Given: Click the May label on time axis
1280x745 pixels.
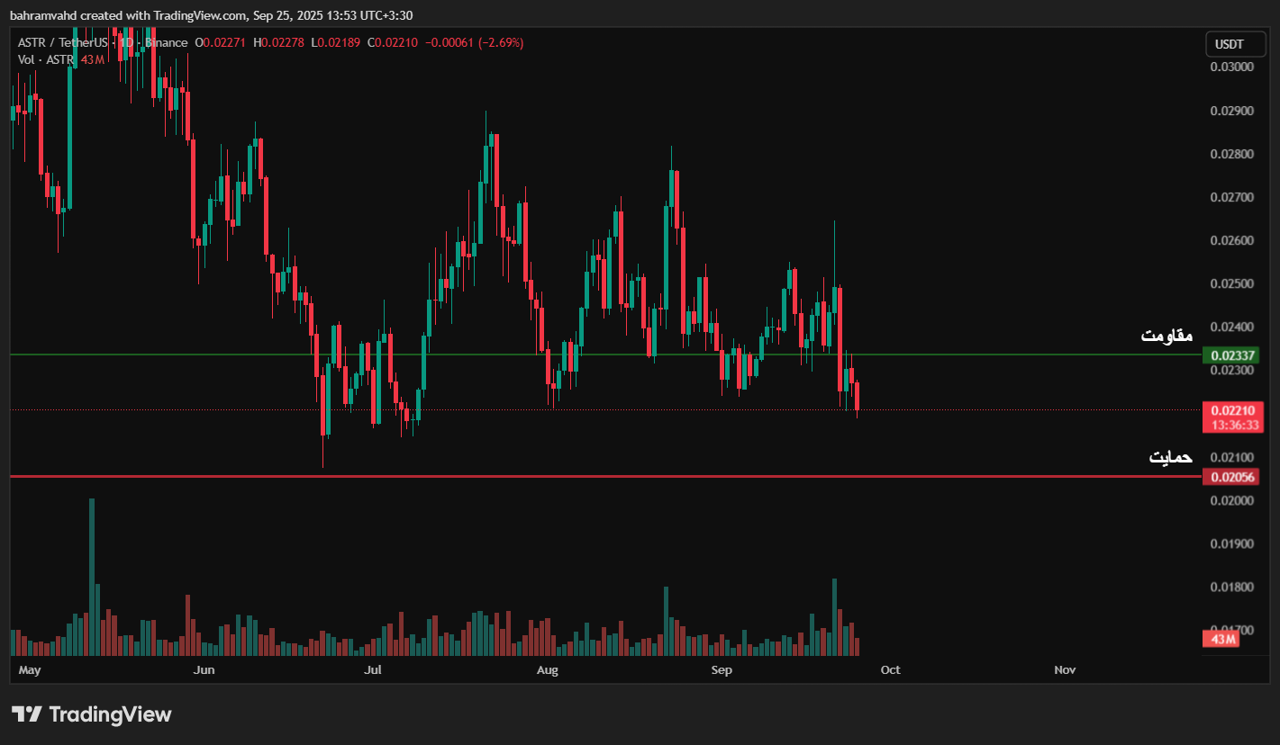Looking at the screenshot, I should tap(30, 670).
